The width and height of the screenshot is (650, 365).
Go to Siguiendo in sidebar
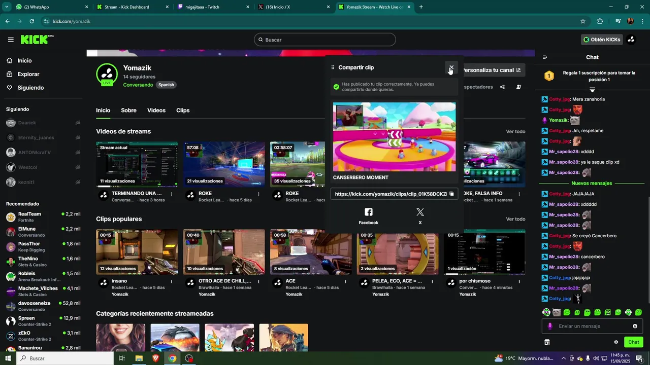tap(30, 88)
